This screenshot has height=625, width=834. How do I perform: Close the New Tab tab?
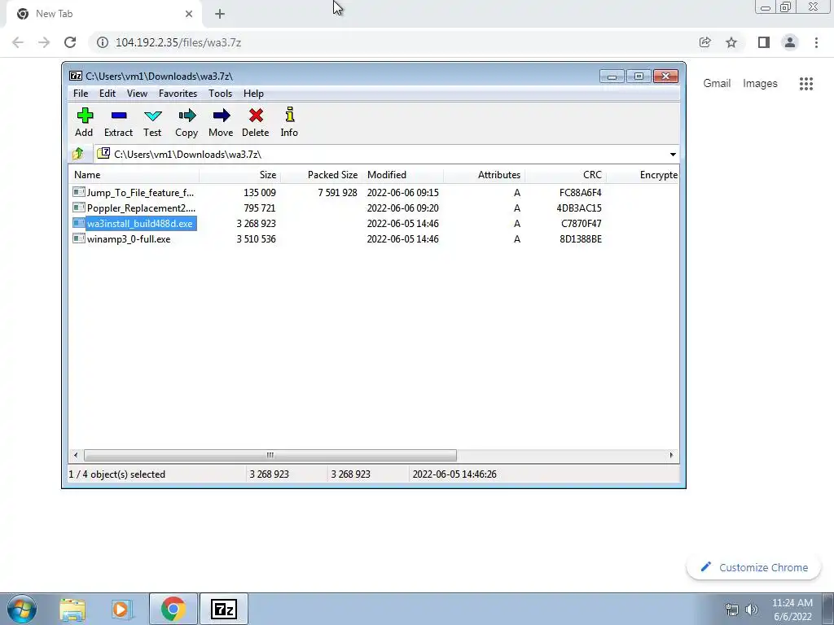(189, 14)
